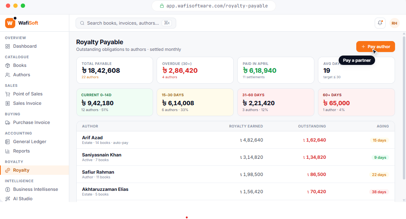Click the plus icon on Pay author

pos(363,47)
